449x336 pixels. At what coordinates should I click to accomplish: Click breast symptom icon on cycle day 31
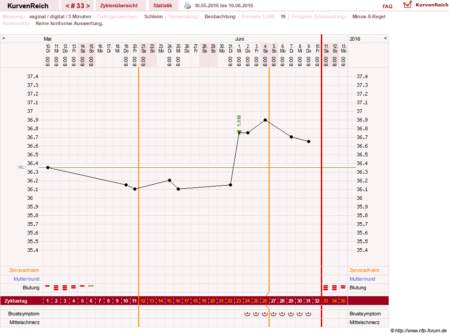coord(308,314)
